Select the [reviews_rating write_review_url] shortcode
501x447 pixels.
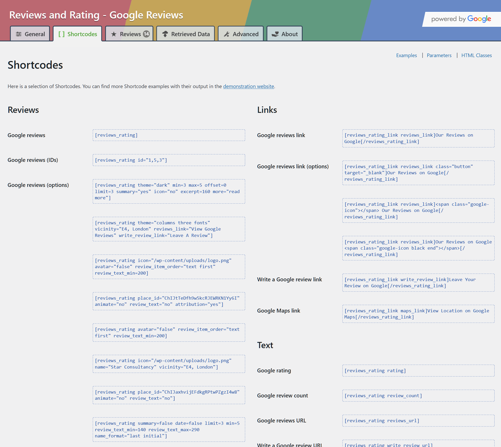(418, 444)
